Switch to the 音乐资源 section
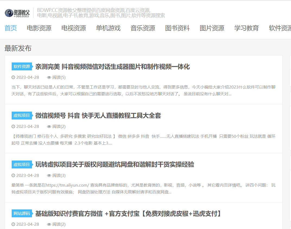 click(x=143, y=28)
